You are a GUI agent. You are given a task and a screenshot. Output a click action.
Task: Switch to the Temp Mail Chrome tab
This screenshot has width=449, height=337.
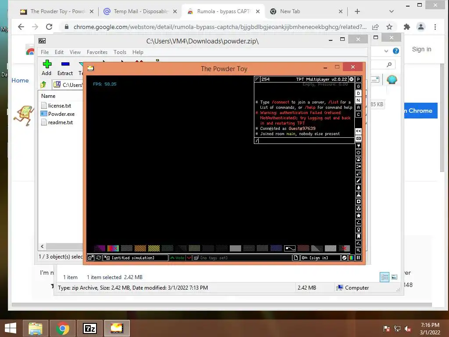coord(140,11)
